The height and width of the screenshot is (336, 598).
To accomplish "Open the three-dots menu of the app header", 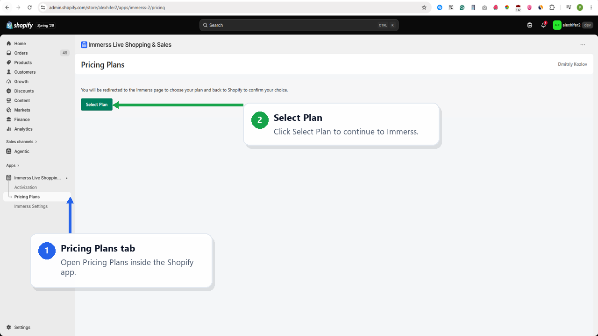I will (583, 45).
